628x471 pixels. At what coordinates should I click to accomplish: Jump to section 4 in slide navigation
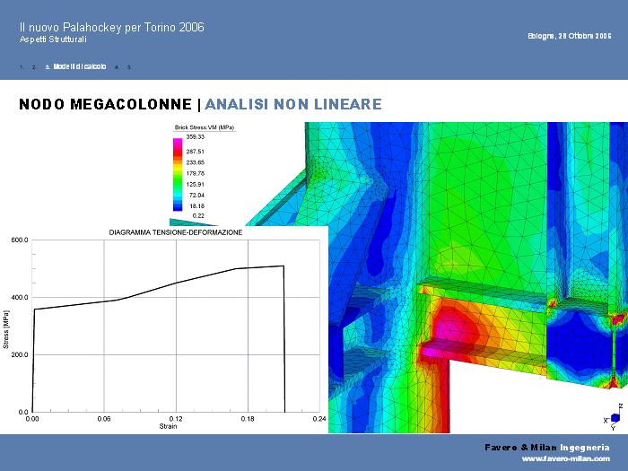coord(116,67)
